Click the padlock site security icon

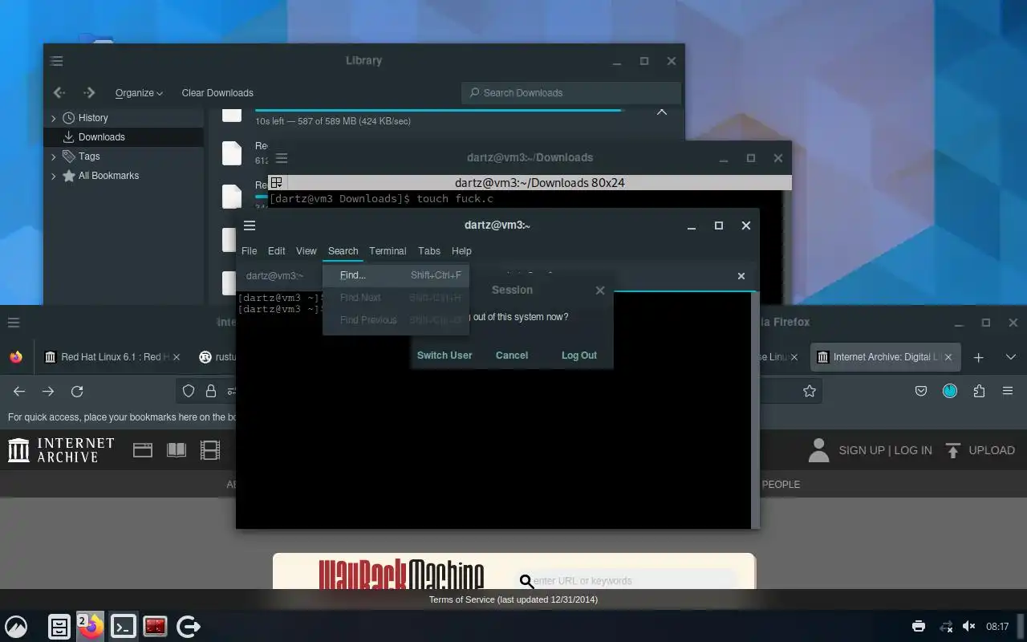click(x=210, y=391)
